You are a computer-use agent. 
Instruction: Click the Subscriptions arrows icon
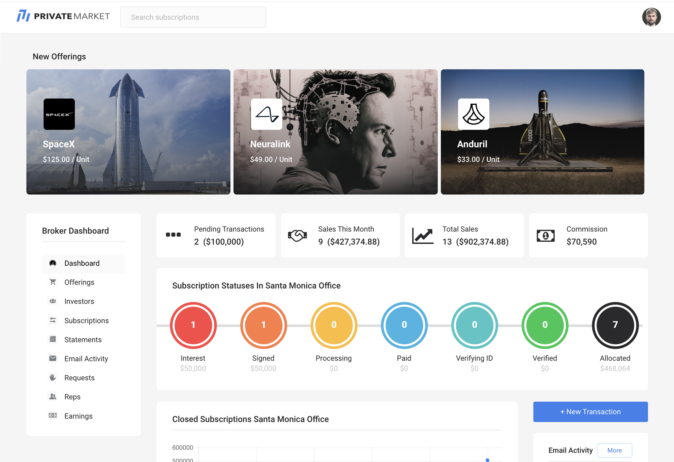[x=53, y=320]
